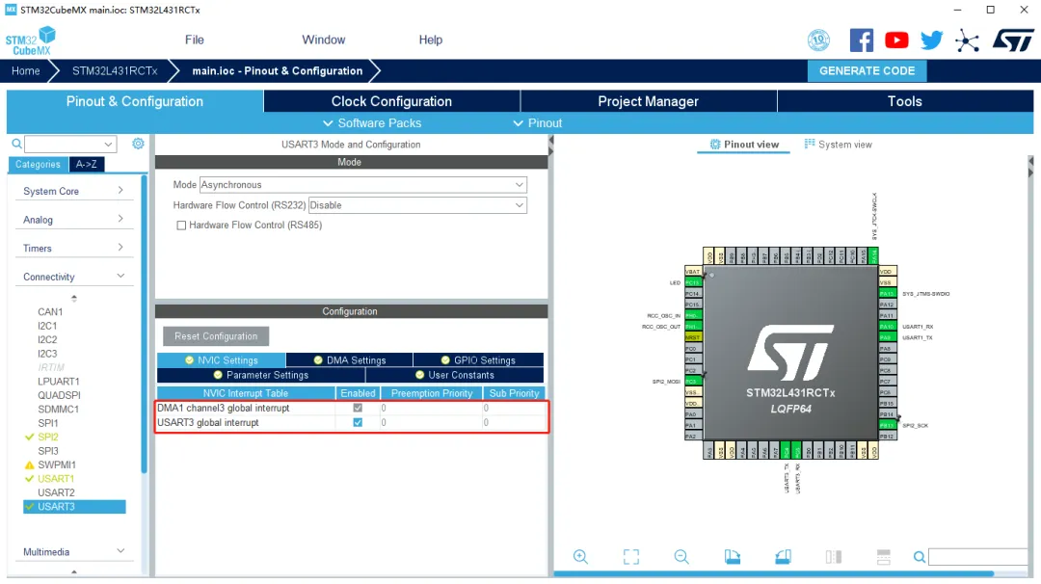Toggle horizontal split view icon
The height and width of the screenshot is (584, 1041).
pos(884,557)
